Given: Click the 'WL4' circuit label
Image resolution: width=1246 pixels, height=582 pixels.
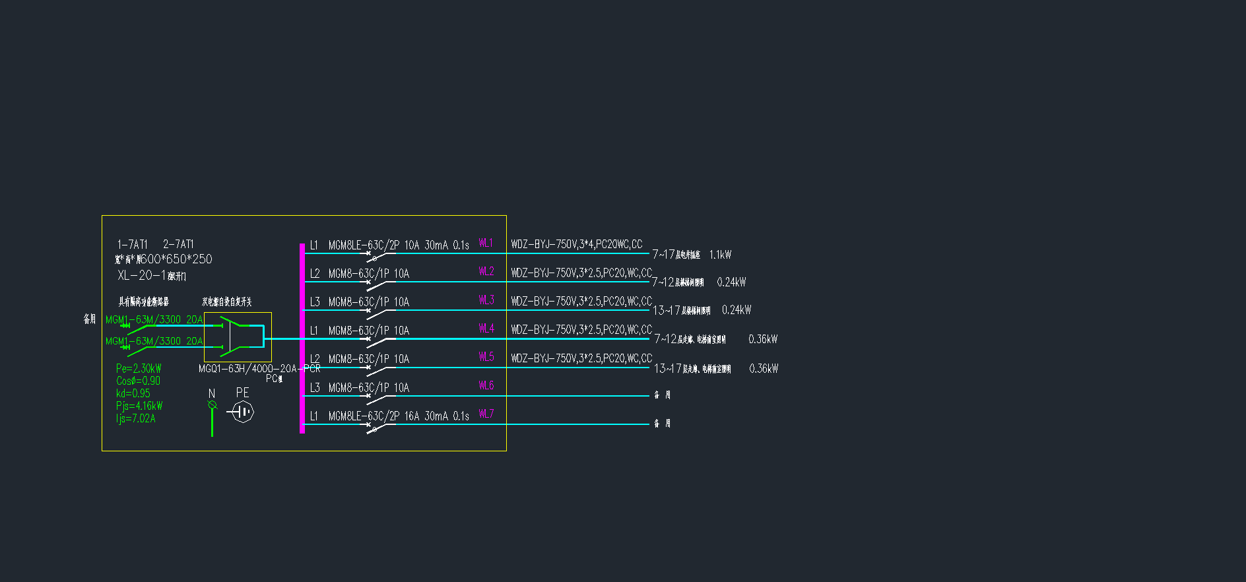Looking at the screenshot, I should click(x=486, y=328).
